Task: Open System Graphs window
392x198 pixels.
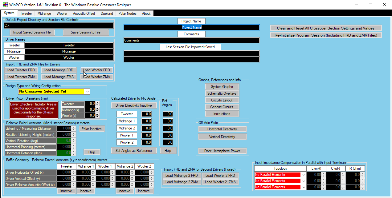Action: click(222, 87)
